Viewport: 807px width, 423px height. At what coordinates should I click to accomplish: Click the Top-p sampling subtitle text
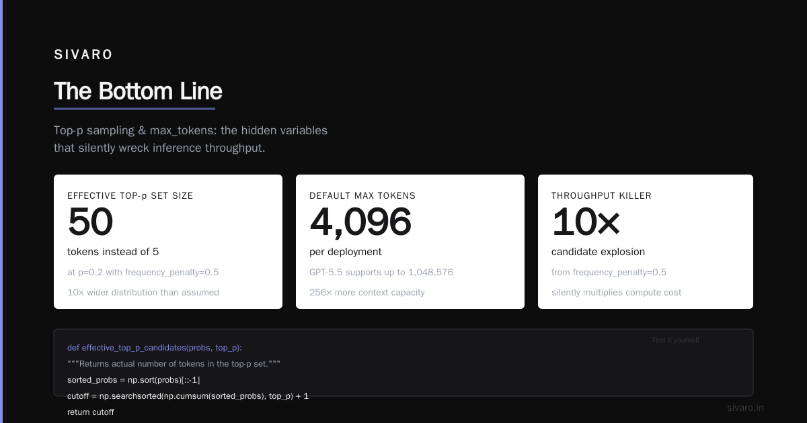click(x=191, y=139)
